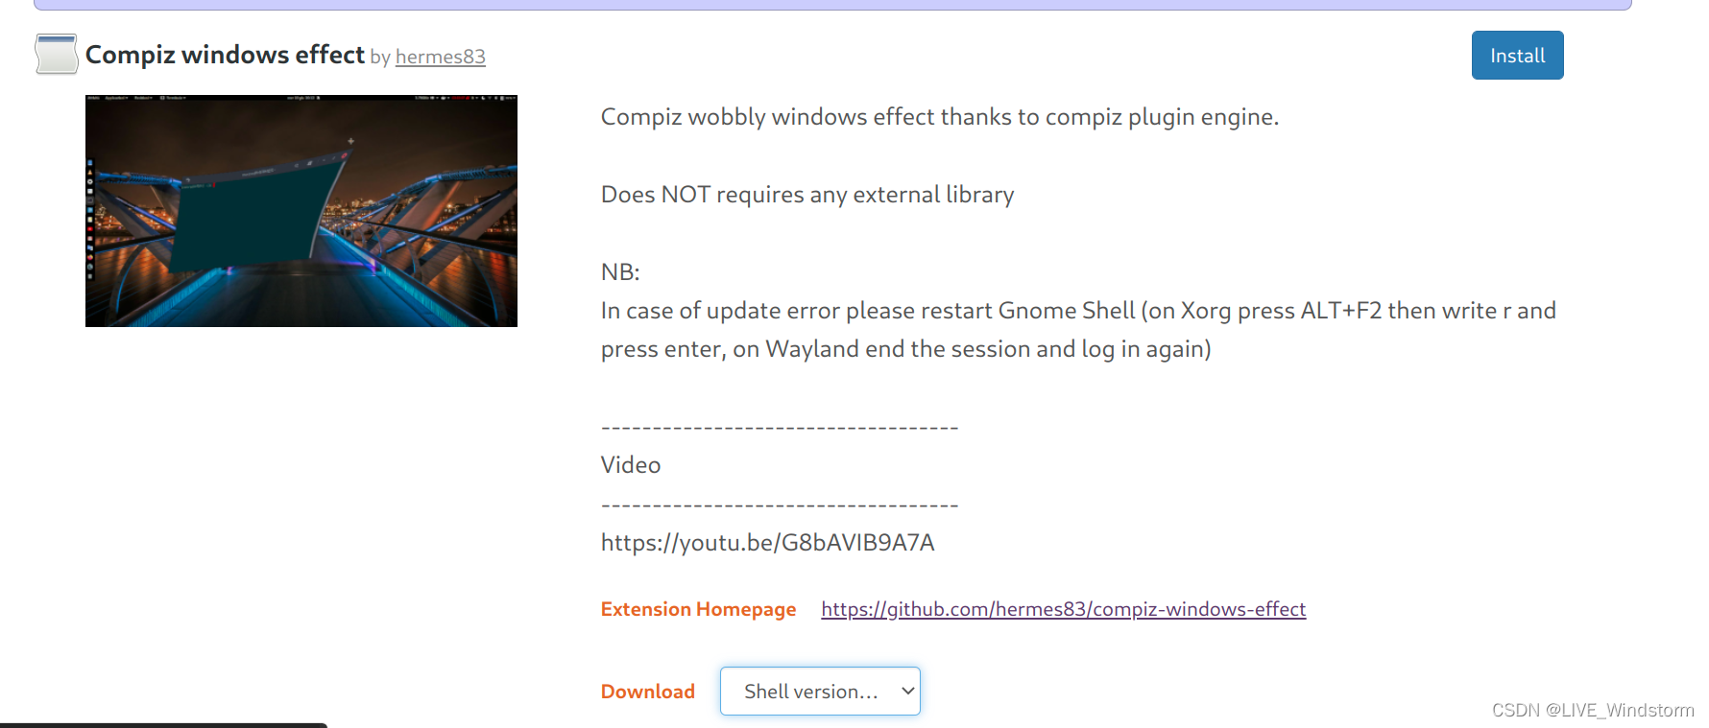This screenshot has width=1709, height=728.
Task: Open the GitHub compiz-windows-effect homepage link
Action: pyautogui.click(x=1064, y=609)
